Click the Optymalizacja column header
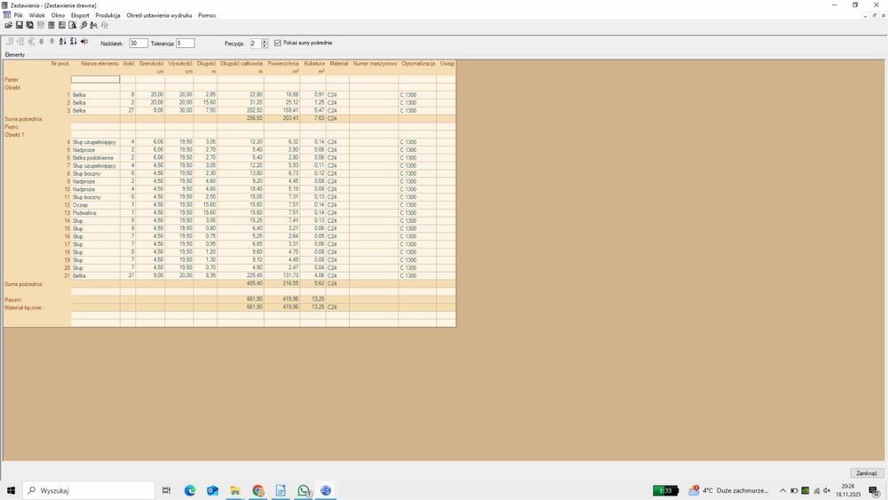 tap(418, 63)
